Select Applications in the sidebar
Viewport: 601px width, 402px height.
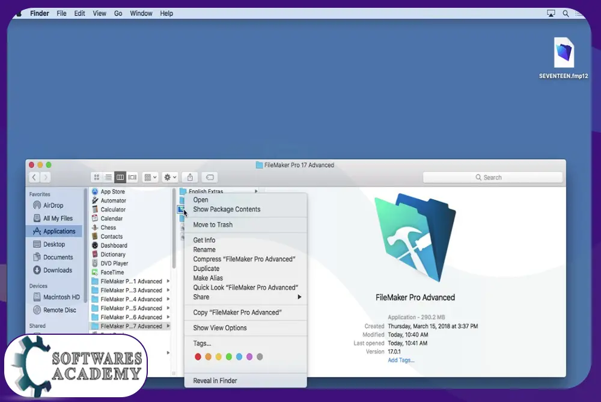coord(54,232)
